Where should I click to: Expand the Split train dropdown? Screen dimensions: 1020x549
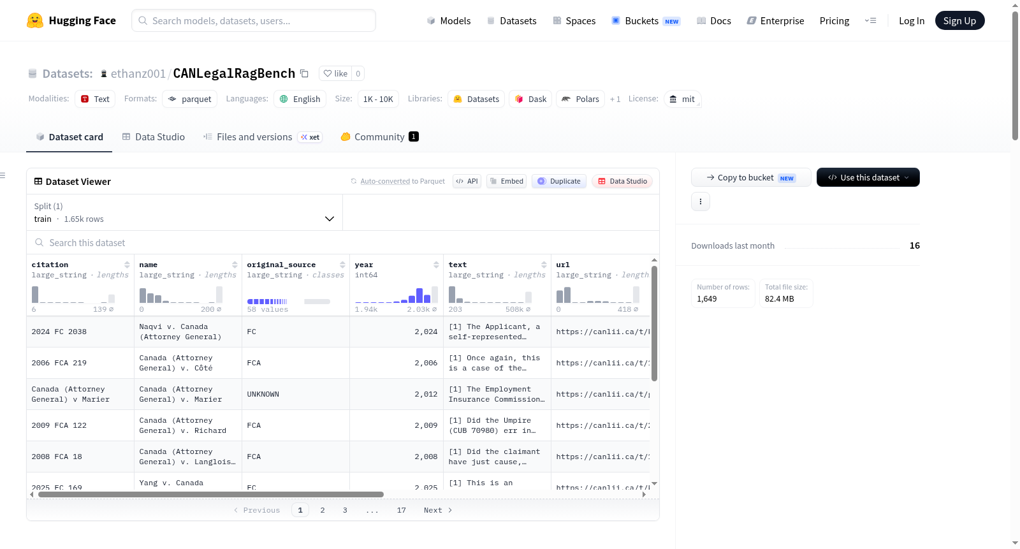pos(185,212)
